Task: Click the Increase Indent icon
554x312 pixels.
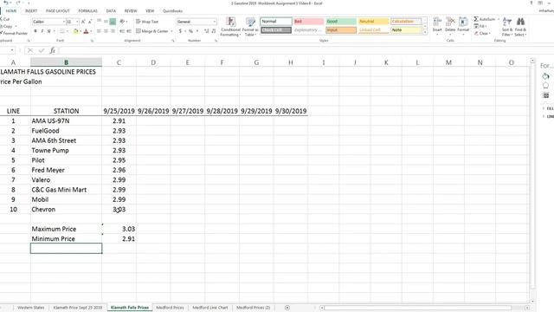Action: pyautogui.click(x=129, y=31)
